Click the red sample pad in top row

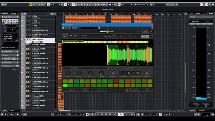(x=116, y=81)
